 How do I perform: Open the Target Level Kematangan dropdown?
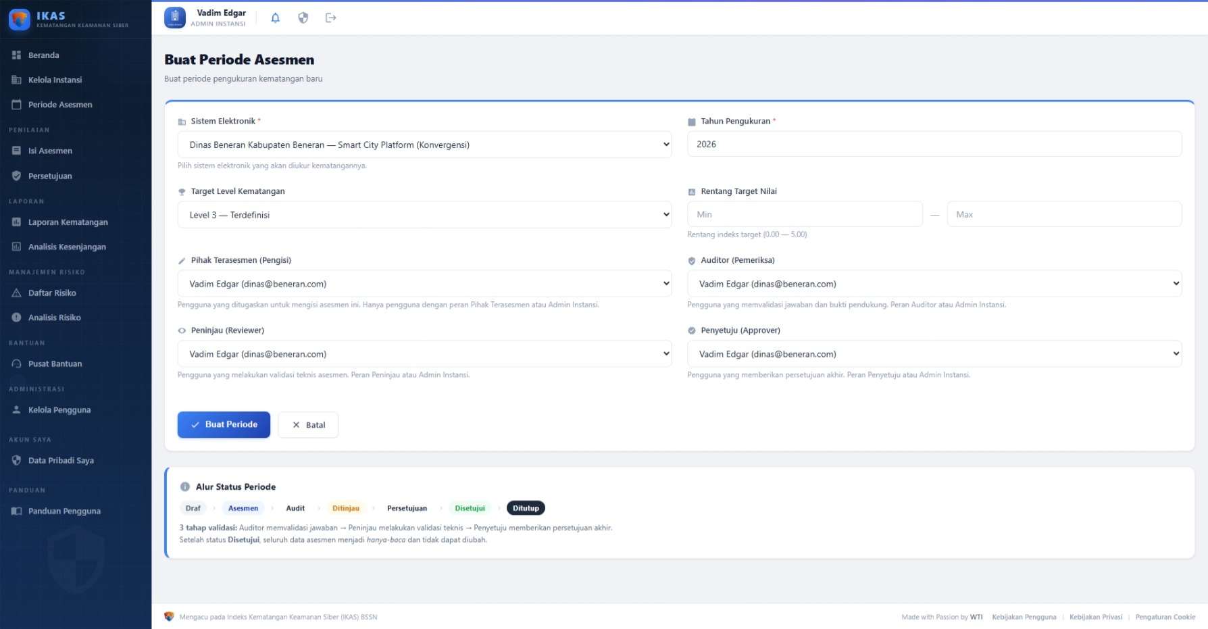coord(424,215)
